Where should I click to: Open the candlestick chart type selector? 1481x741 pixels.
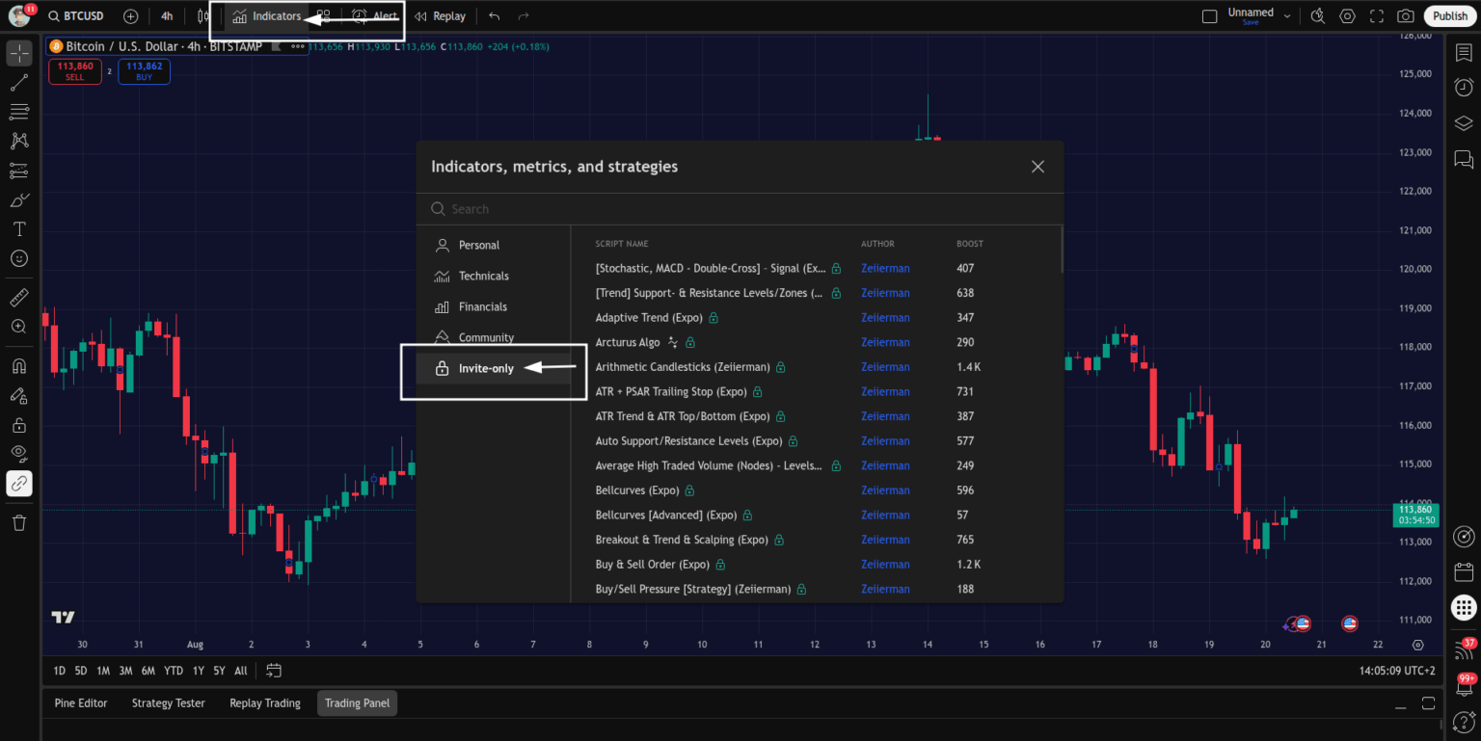pos(202,15)
